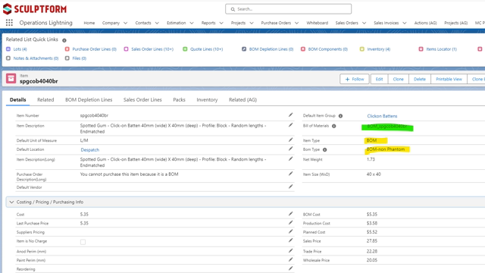
Task: Click the Items Locator quick link icon
Action: point(421,49)
